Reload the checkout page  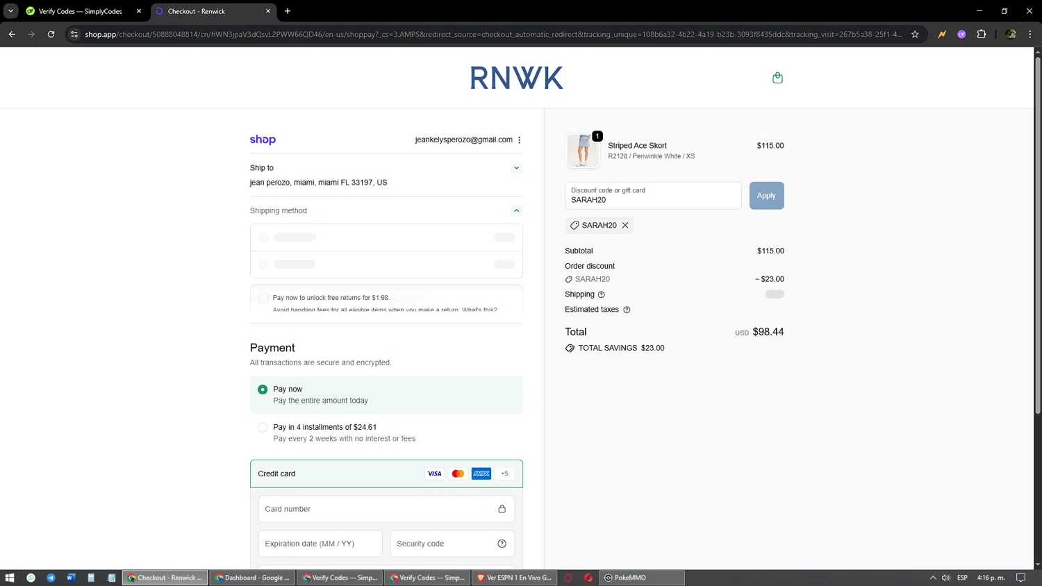(x=51, y=34)
